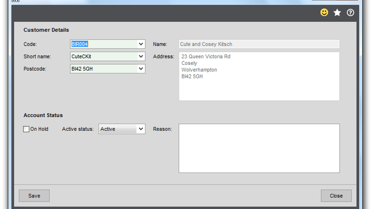Click the 23 Queen Victoria Rd line
This screenshot has width=373, height=209.
[x=206, y=56]
